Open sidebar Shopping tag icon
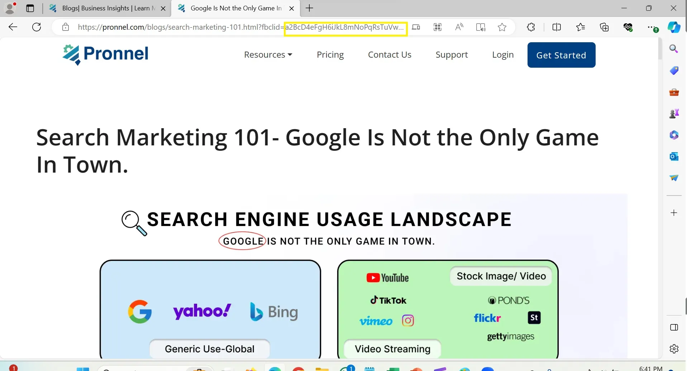Image resolution: width=687 pixels, height=371 pixels. click(674, 71)
